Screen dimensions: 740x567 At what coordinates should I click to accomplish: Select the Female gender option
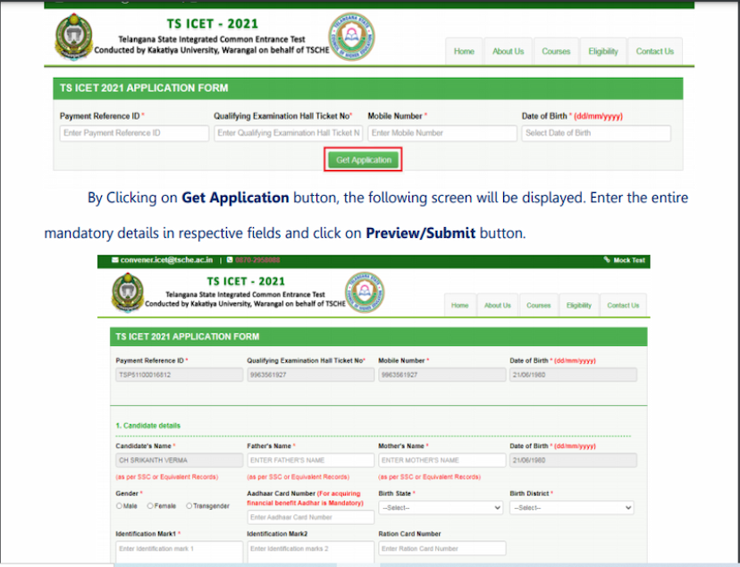pyautogui.click(x=151, y=506)
